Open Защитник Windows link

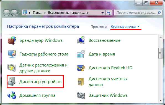click(108, 95)
